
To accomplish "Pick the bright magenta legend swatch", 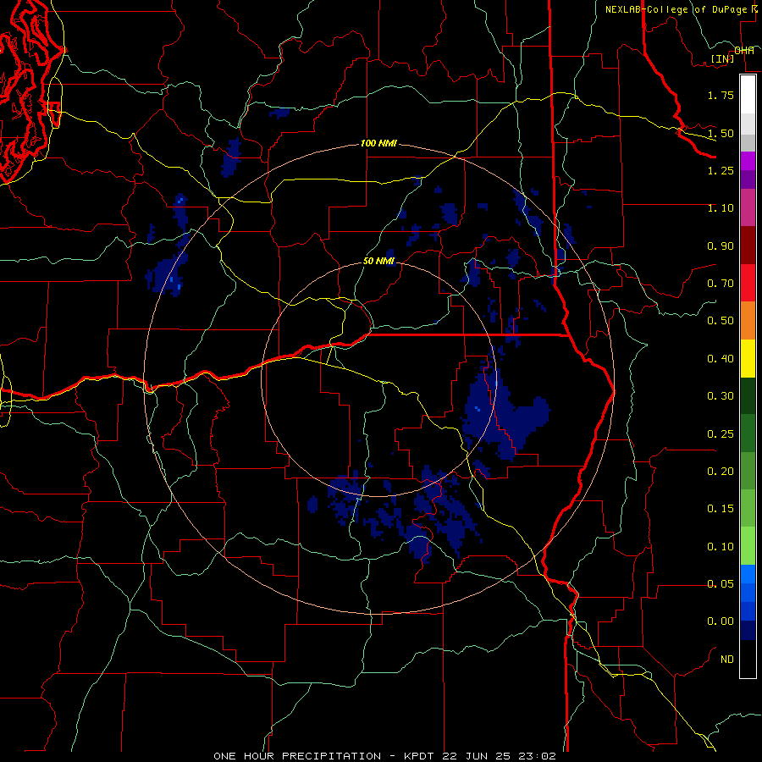I will coord(748,161).
